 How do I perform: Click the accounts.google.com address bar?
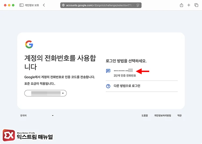pos(101,5)
